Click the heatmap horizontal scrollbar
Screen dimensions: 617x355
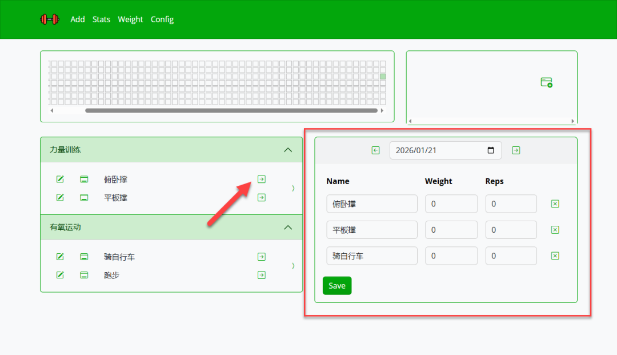click(231, 110)
